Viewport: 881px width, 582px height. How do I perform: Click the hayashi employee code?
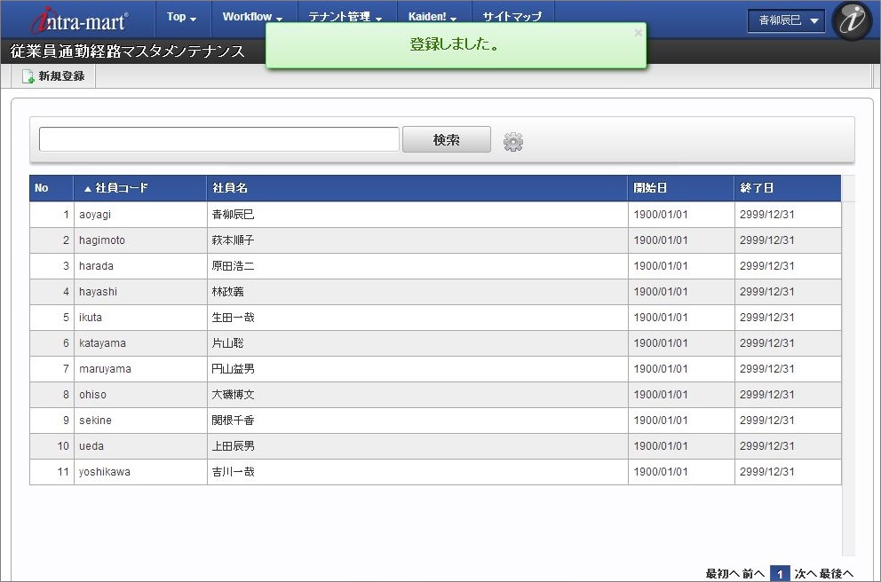pyautogui.click(x=140, y=292)
